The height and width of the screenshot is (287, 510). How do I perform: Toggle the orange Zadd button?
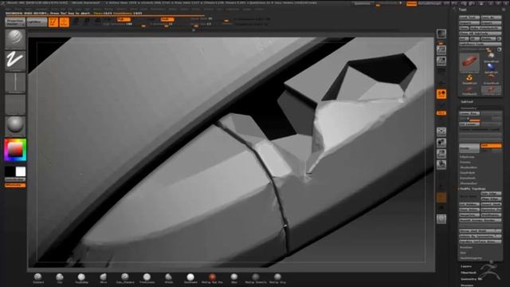click(167, 19)
